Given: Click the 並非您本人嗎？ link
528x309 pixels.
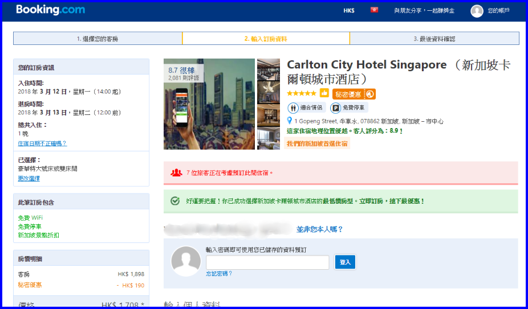Looking at the screenshot, I should [x=319, y=229].
